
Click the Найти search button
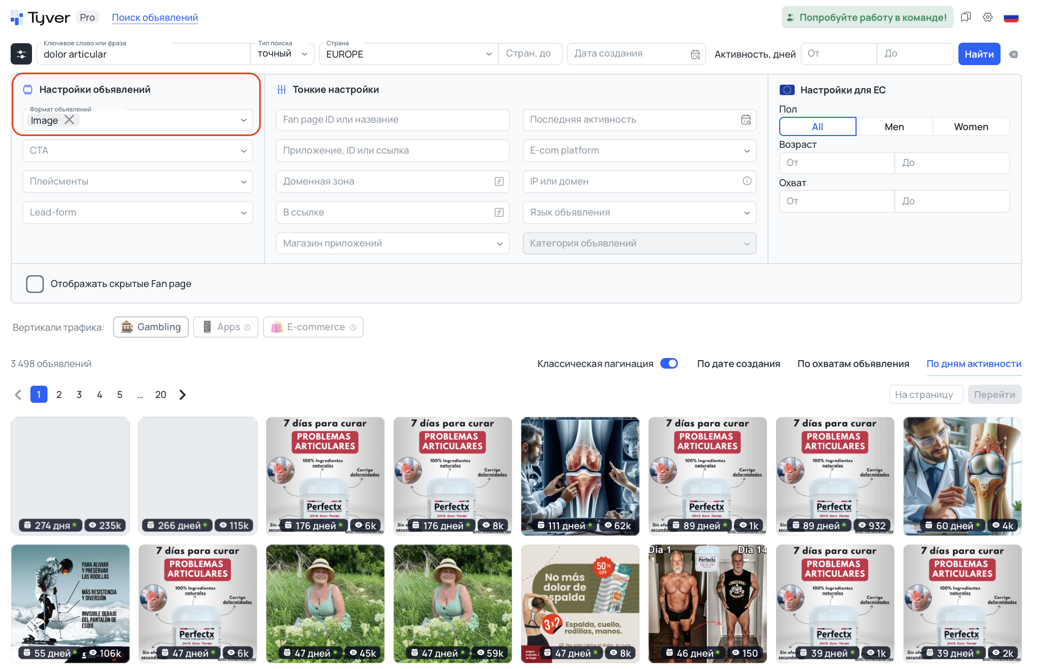[979, 54]
